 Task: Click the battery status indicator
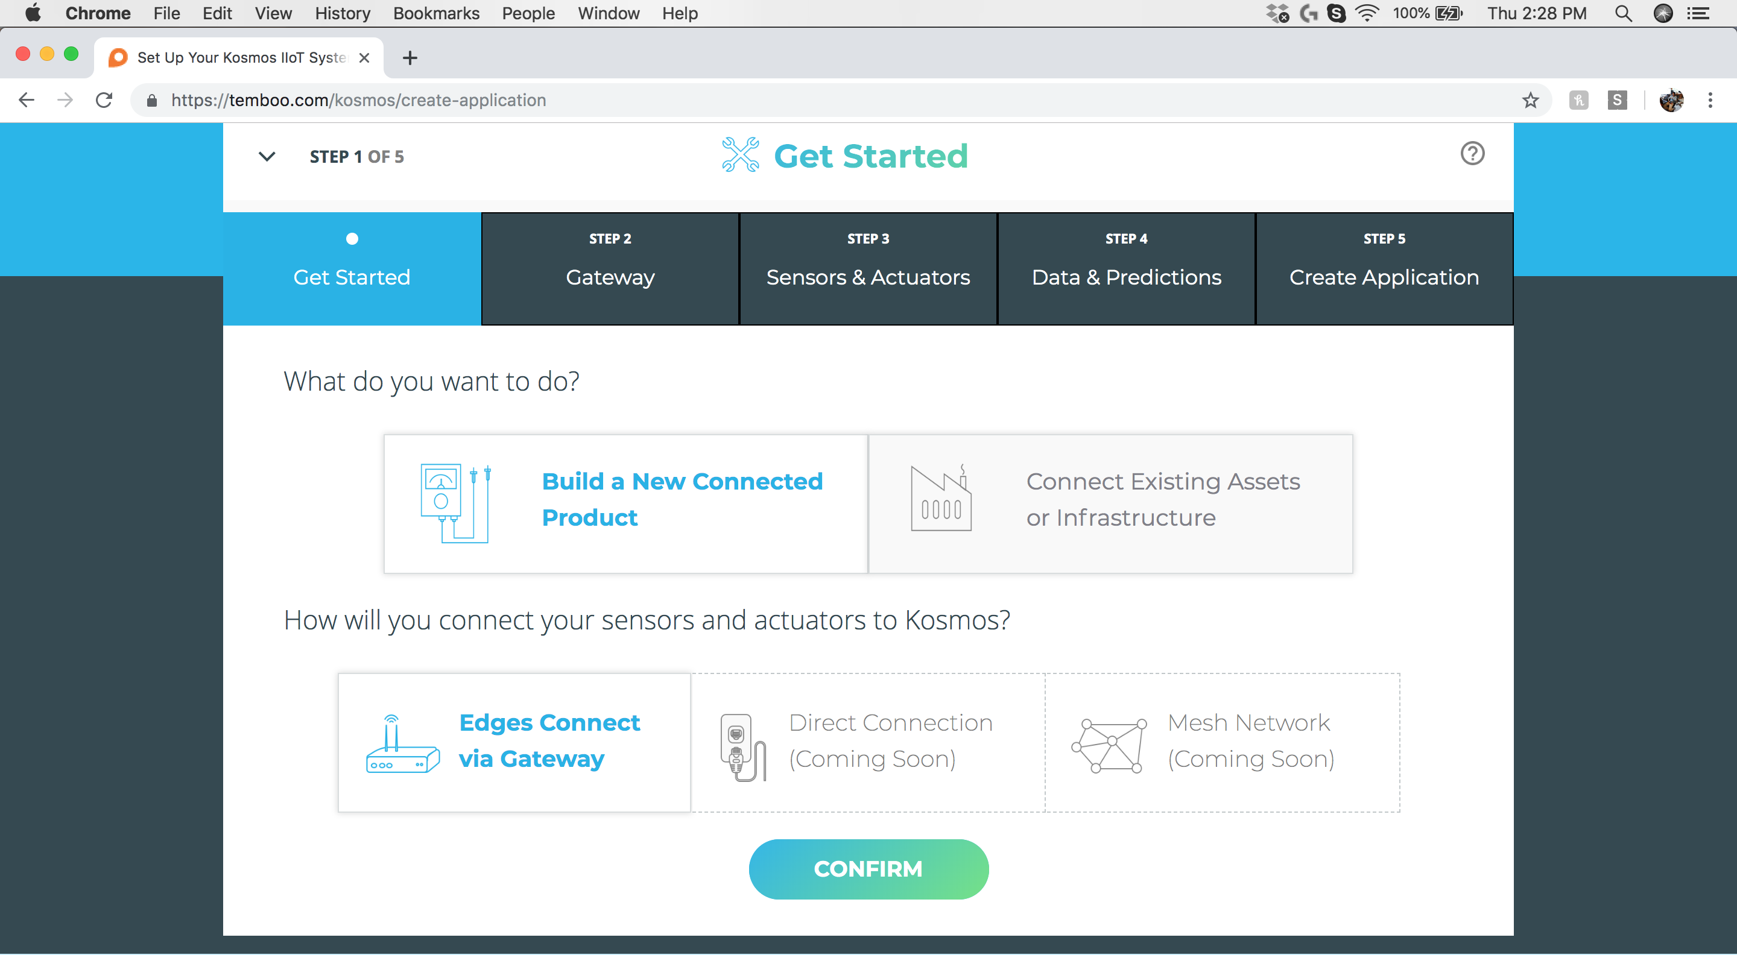(x=1428, y=13)
